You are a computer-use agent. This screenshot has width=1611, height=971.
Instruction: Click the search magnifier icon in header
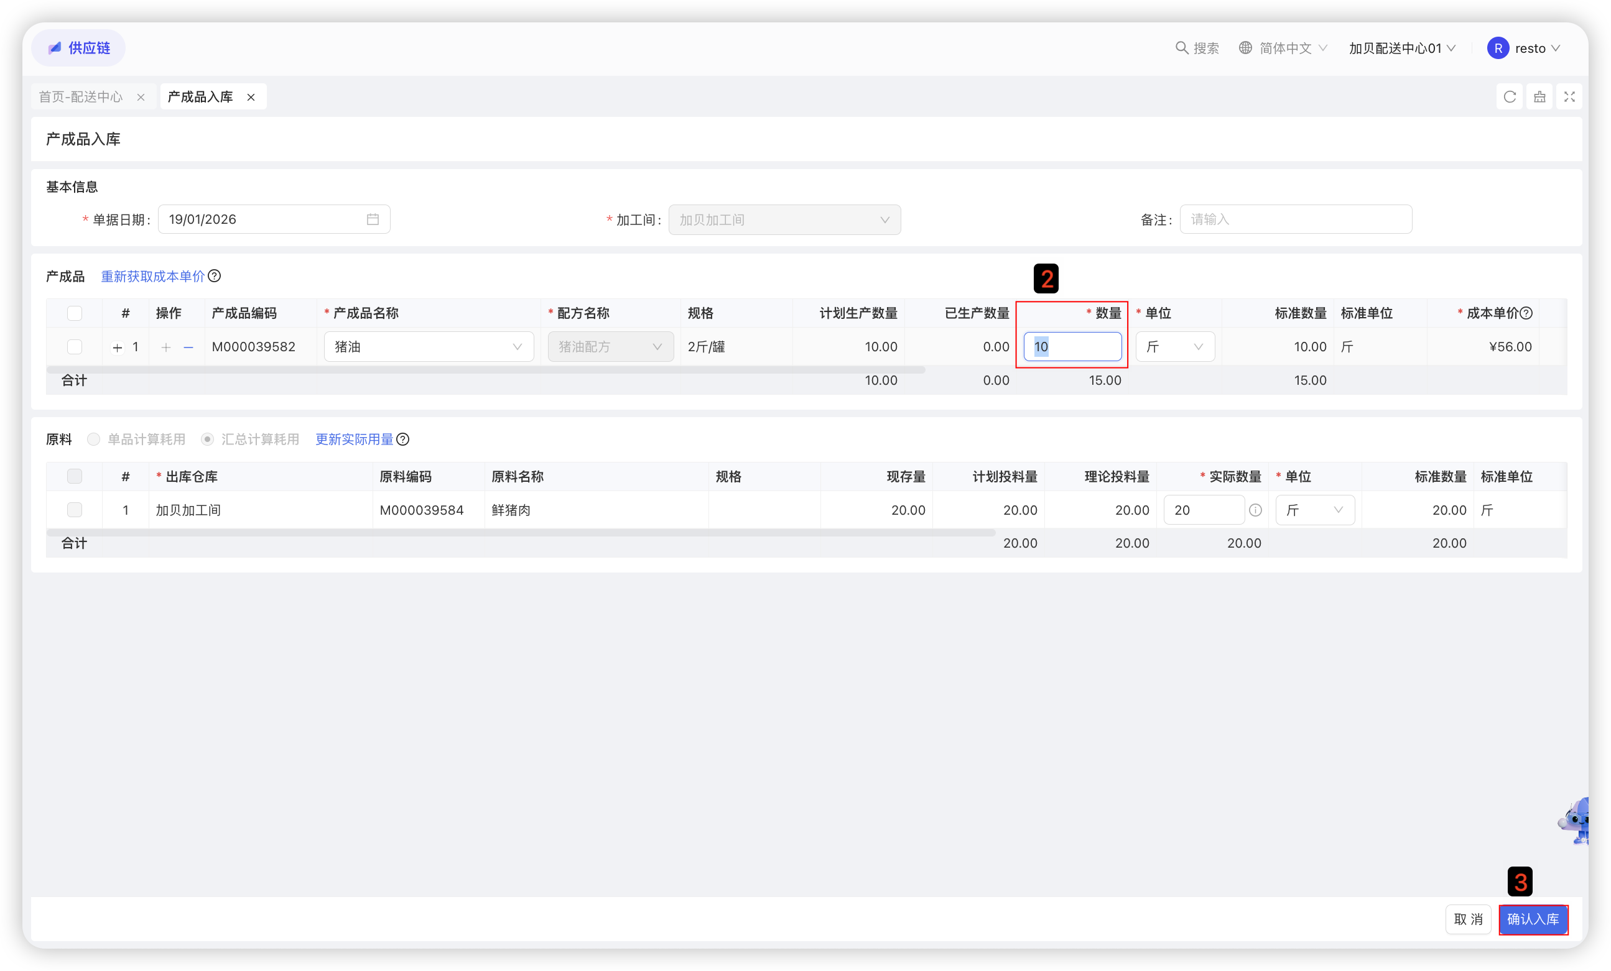1181,48
